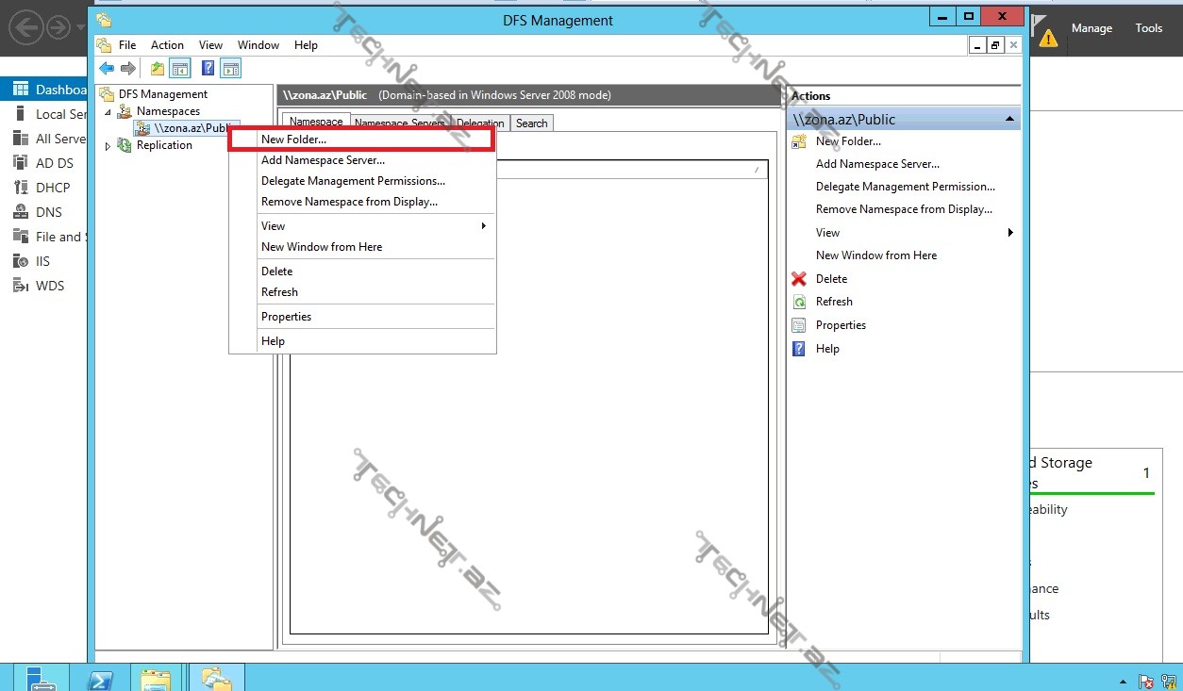
Task: Click the red X Delete icon in Actions
Action: [x=799, y=279]
